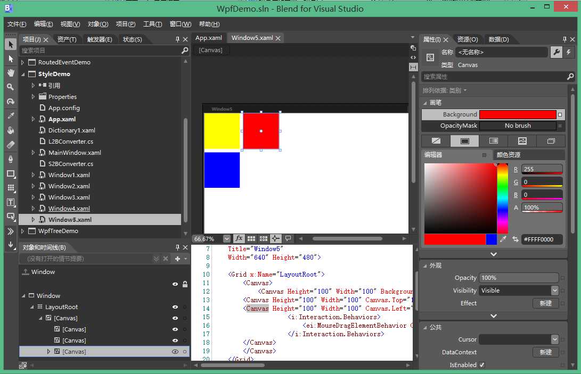Click the blue last-used color swatch

click(x=492, y=239)
